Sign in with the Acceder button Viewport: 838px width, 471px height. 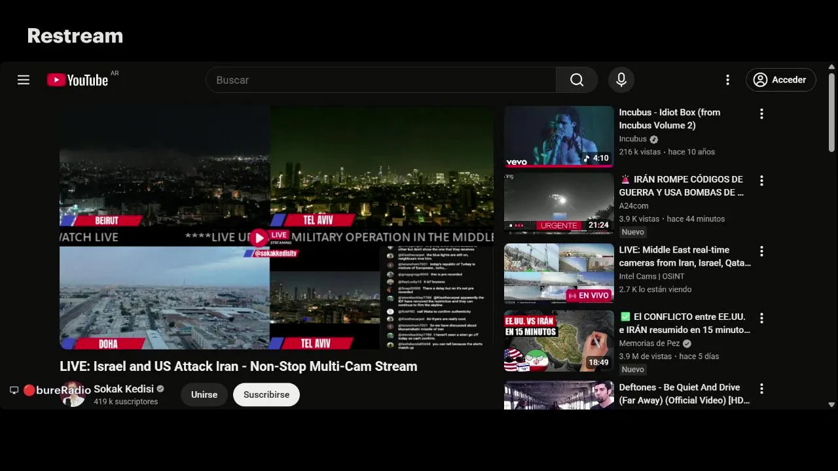click(x=781, y=80)
